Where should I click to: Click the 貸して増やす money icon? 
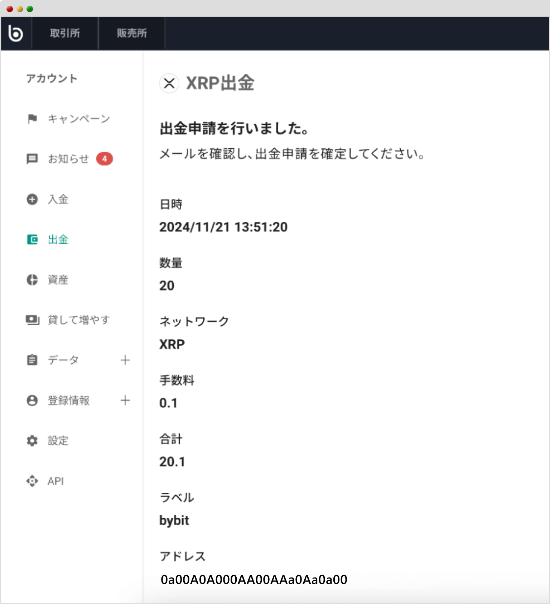33,320
